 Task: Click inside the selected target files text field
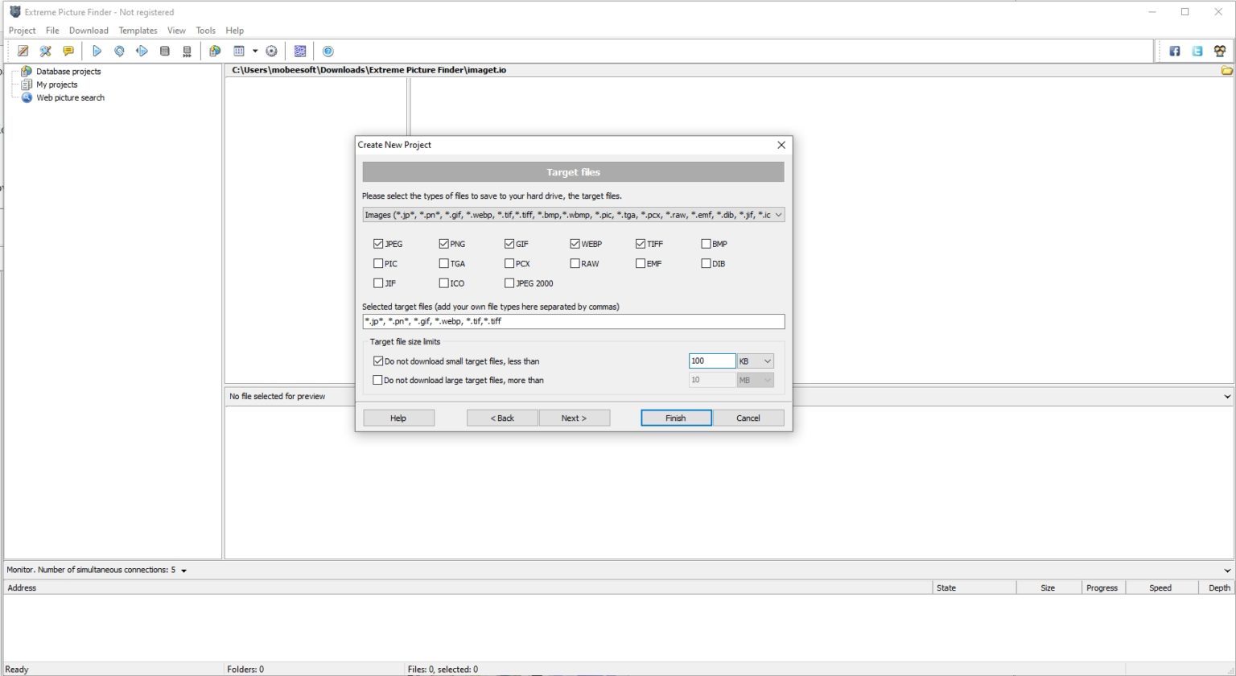(x=573, y=321)
